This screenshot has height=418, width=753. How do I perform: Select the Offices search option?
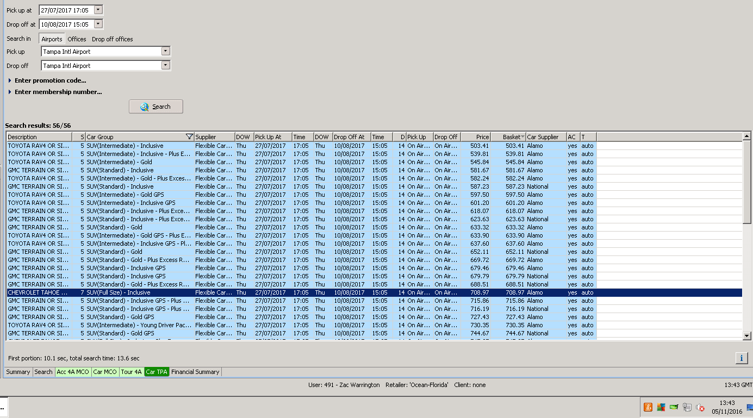point(77,39)
